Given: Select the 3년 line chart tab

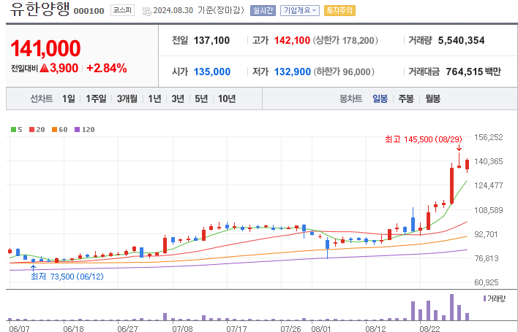Looking at the screenshot, I should [x=178, y=99].
